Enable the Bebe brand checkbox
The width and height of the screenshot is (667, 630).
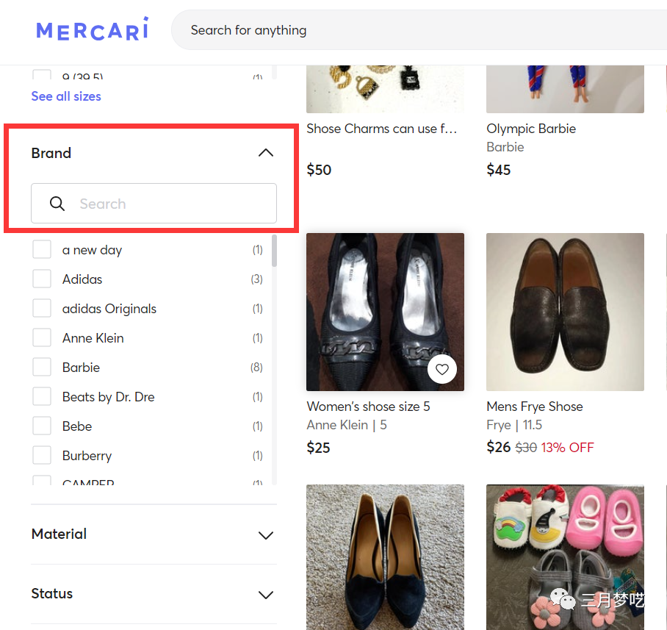click(42, 426)
